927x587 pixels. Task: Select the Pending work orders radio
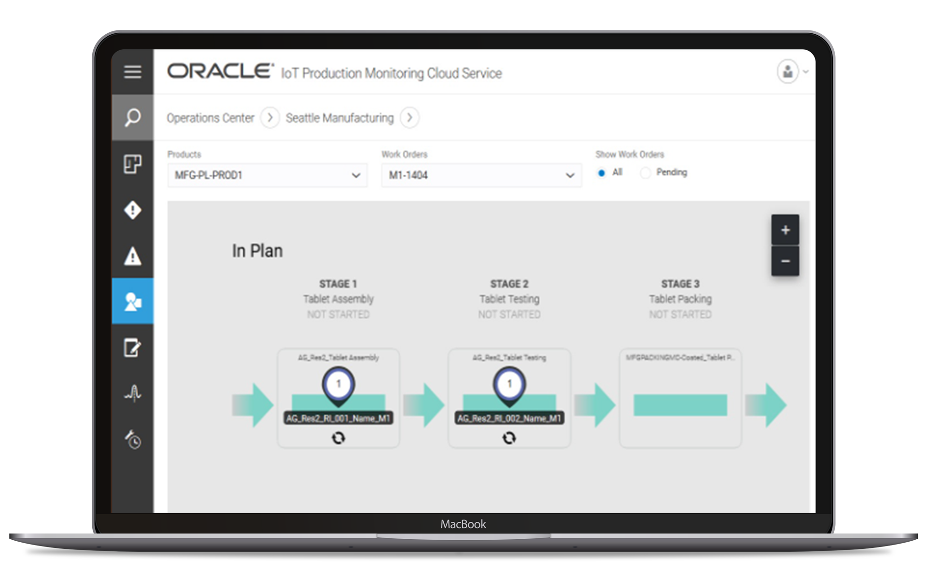(x=645, y=173)
